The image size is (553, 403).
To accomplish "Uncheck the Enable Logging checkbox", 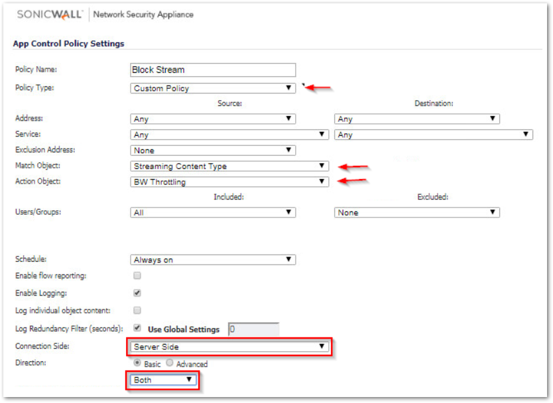I will pyautogui.click(x=137, y=293).
